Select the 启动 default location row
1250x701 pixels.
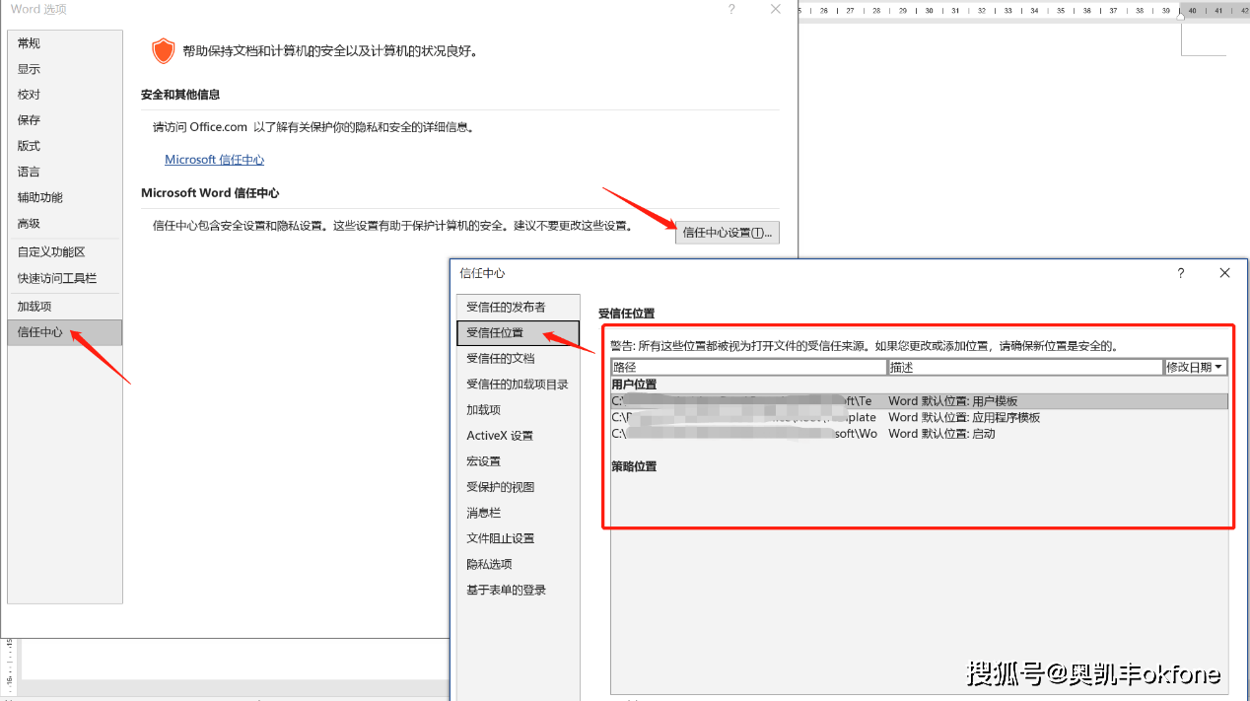coord(918,434)
